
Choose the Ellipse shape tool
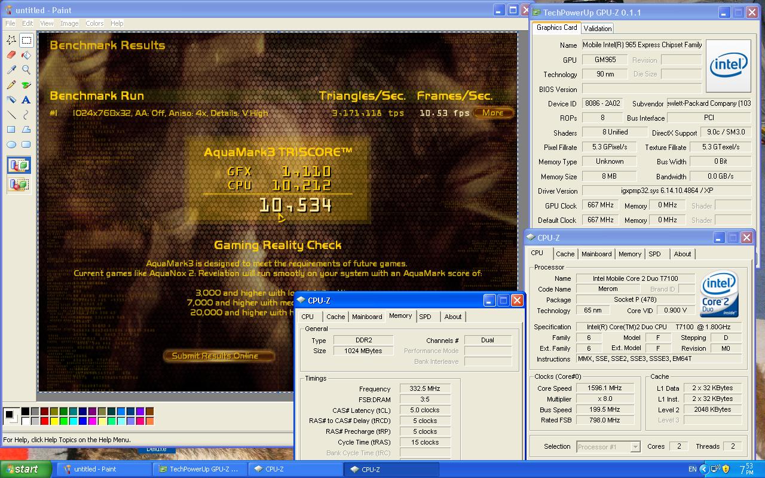tap(11, 145)
